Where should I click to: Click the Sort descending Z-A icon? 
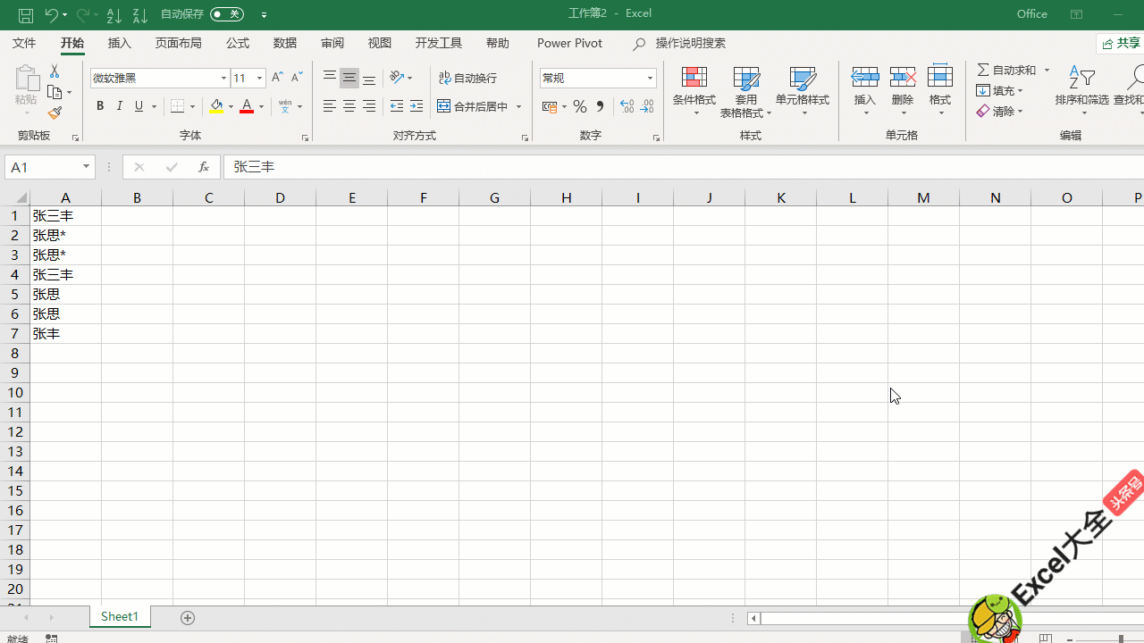point(139,15)
